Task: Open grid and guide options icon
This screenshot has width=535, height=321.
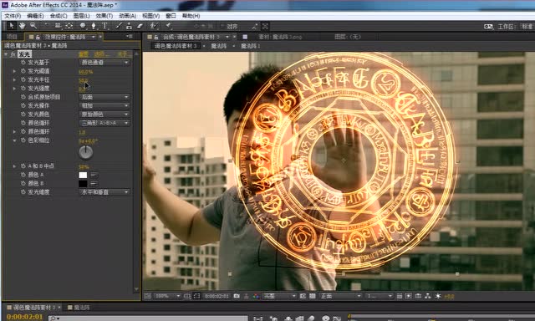Action: point(187,296)
